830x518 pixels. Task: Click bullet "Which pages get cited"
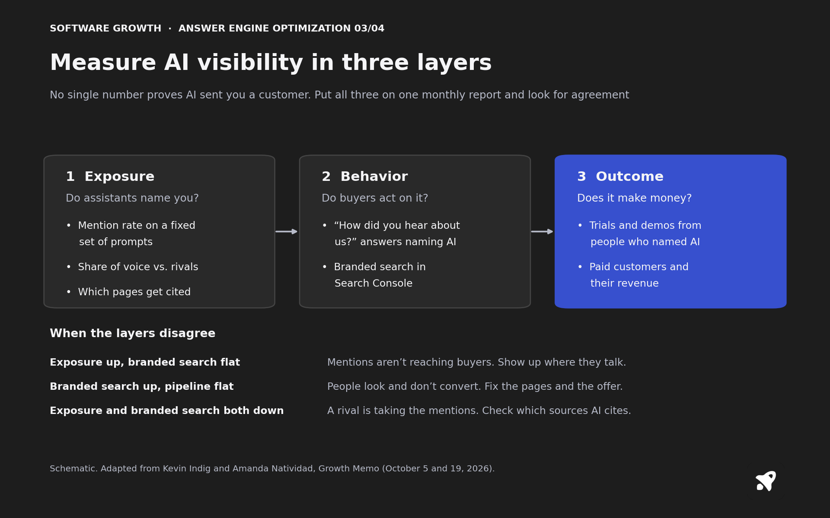click(x=128, y=292)
